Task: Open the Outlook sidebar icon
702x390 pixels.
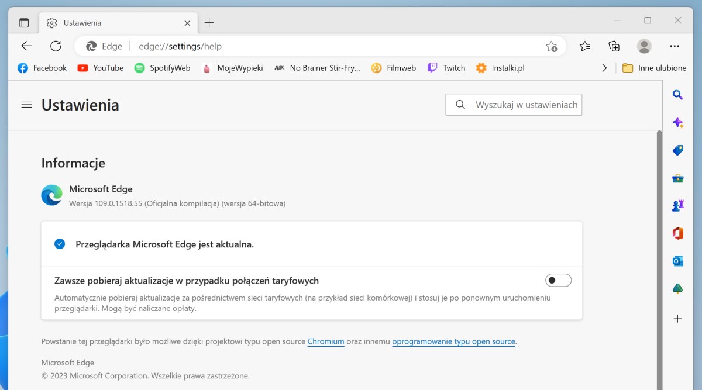Action: point(677,261)
